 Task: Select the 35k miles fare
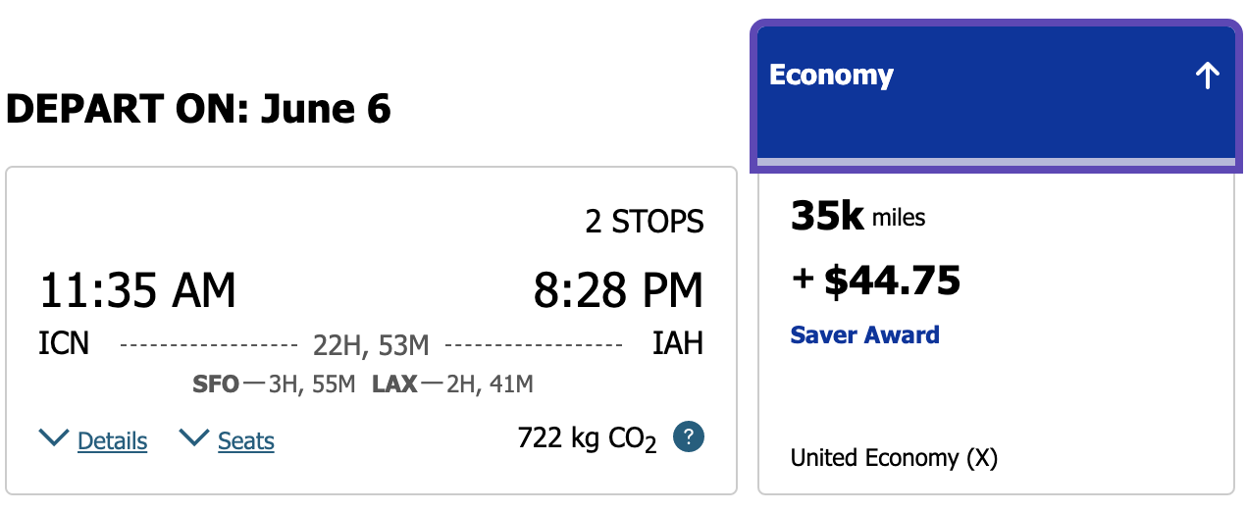(857, 218)
